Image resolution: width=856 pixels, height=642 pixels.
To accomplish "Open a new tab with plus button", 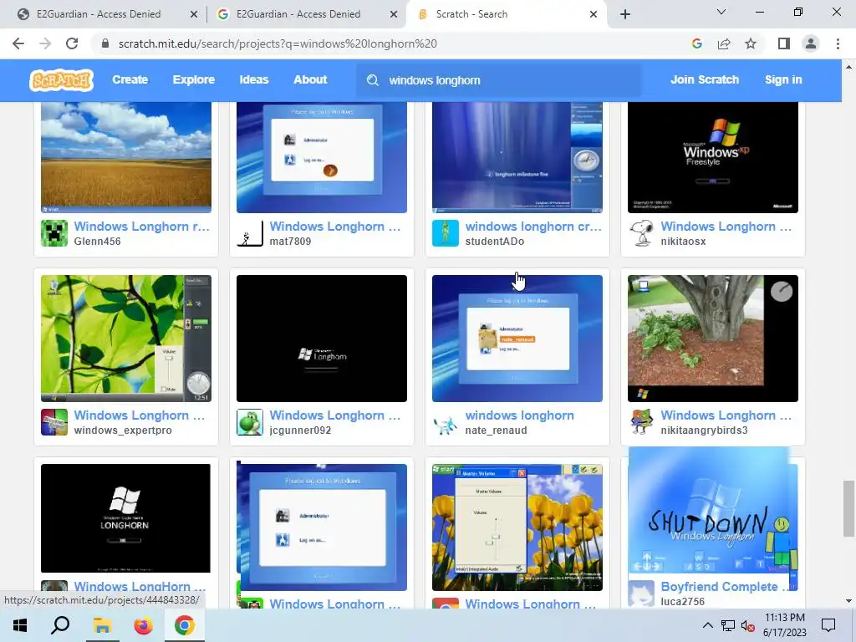I will pos(625,14).
